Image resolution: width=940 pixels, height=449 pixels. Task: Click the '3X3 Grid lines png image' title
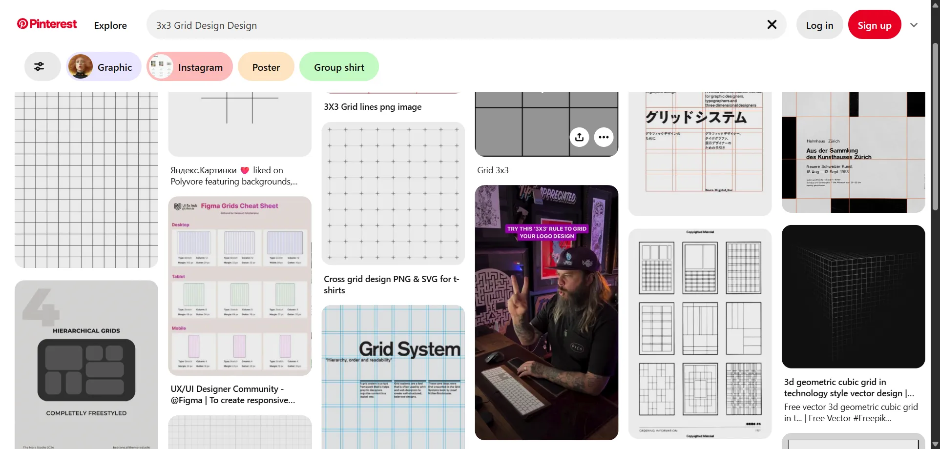pyautogui.click(x=373, y=107)
